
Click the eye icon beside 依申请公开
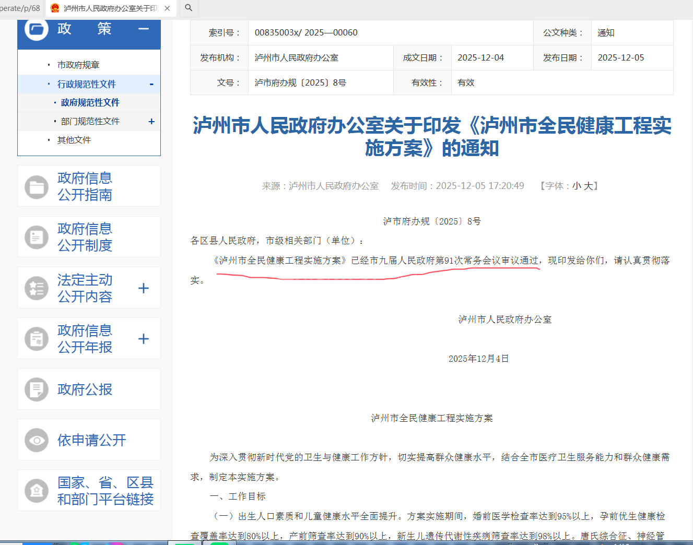tap(37, 440)
